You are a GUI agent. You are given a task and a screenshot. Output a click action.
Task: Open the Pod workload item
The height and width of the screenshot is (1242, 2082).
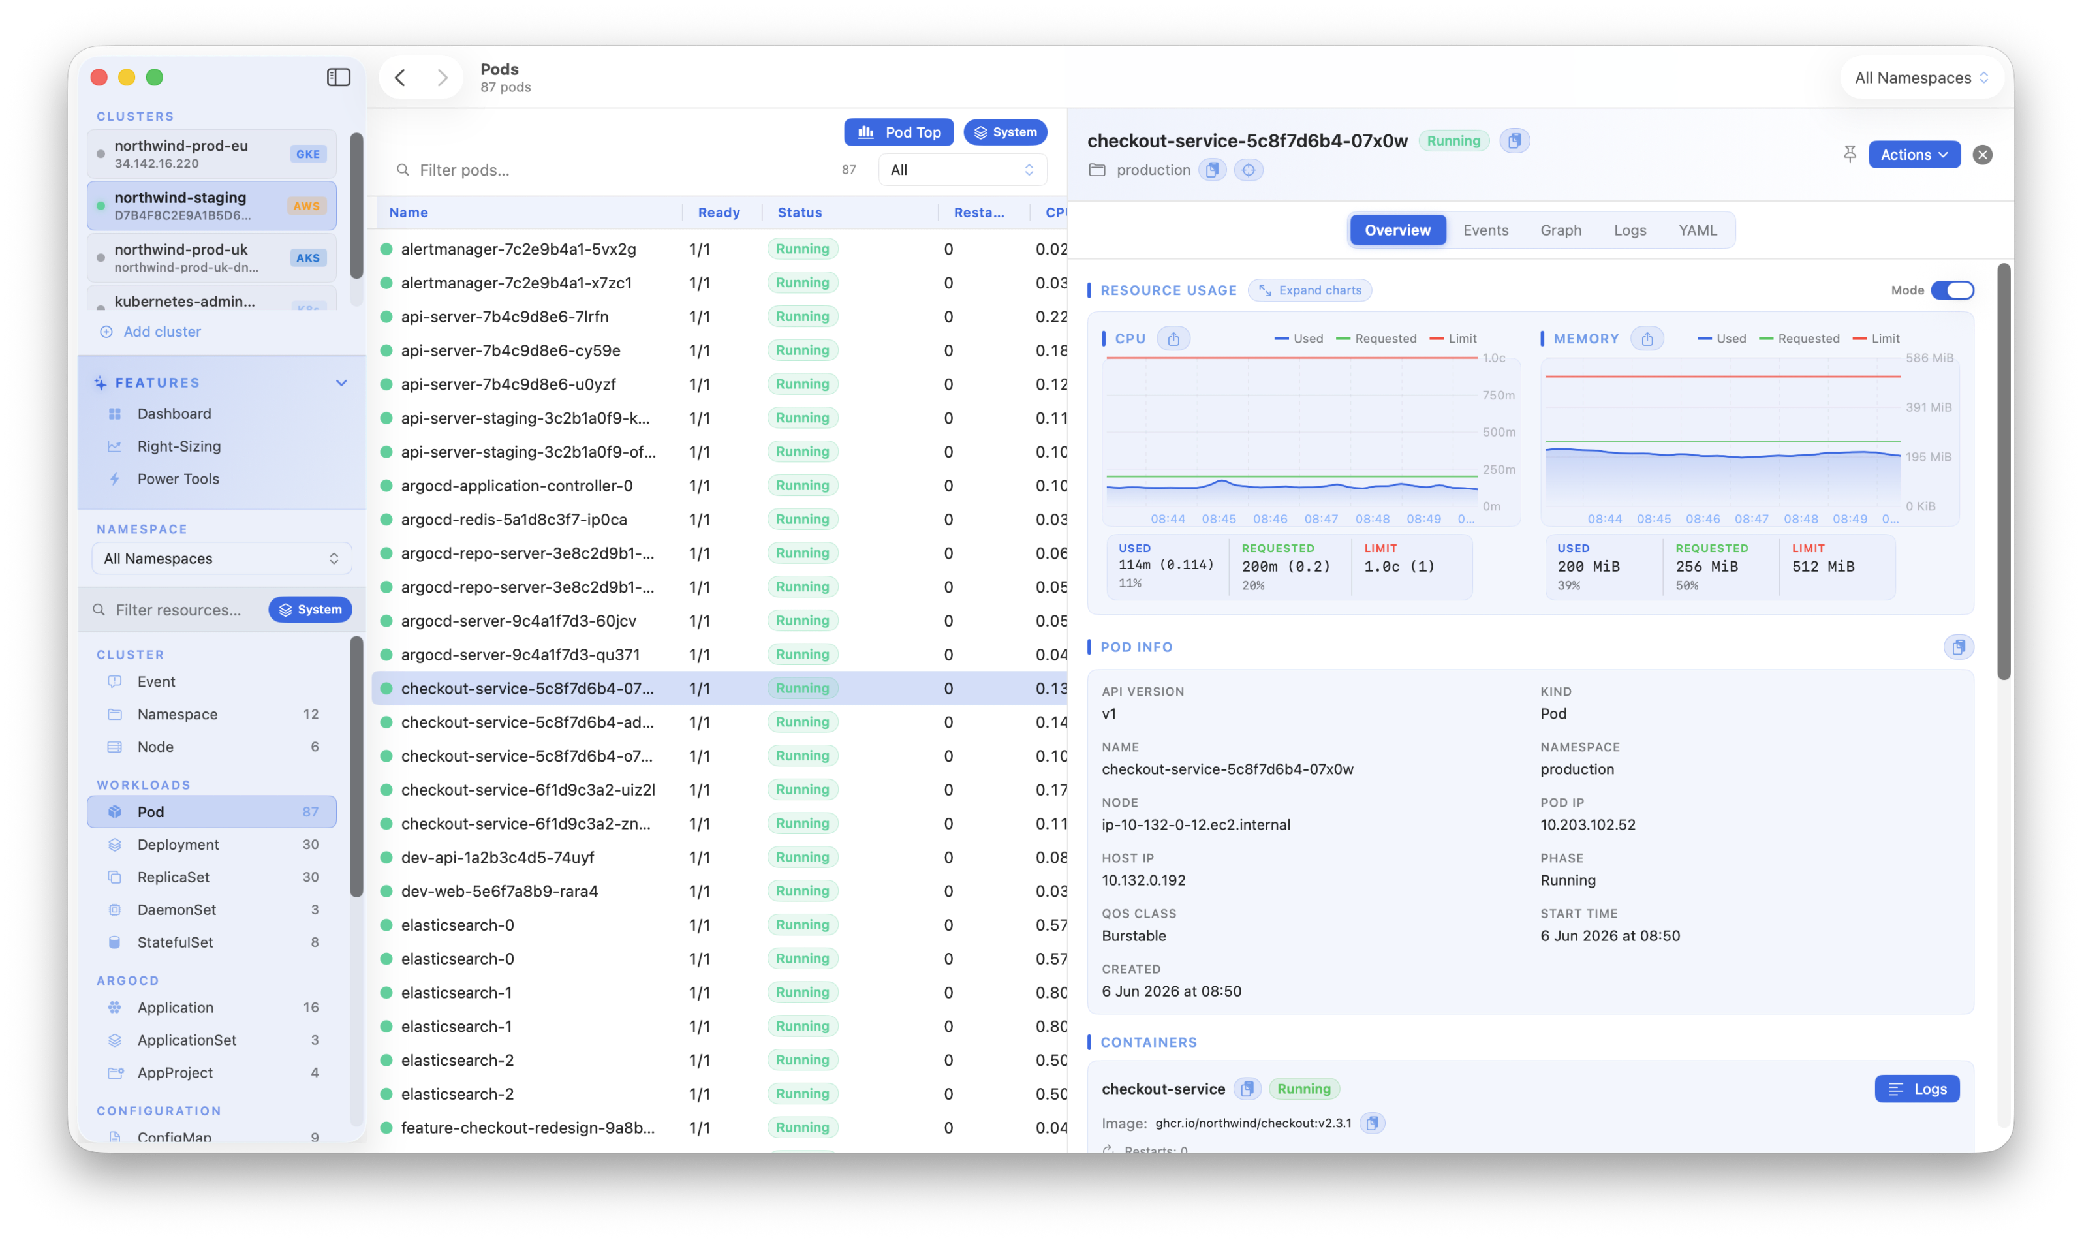click(x=211, y=812)
